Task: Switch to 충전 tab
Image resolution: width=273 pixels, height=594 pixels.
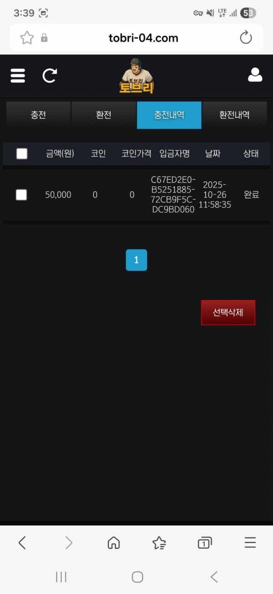Action: pos(38,115)
